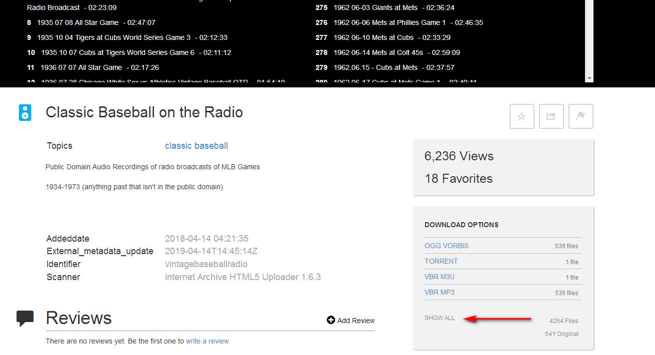Expand download list with SHOW ALL
This screenshot has width=655, height=355.
439,318
